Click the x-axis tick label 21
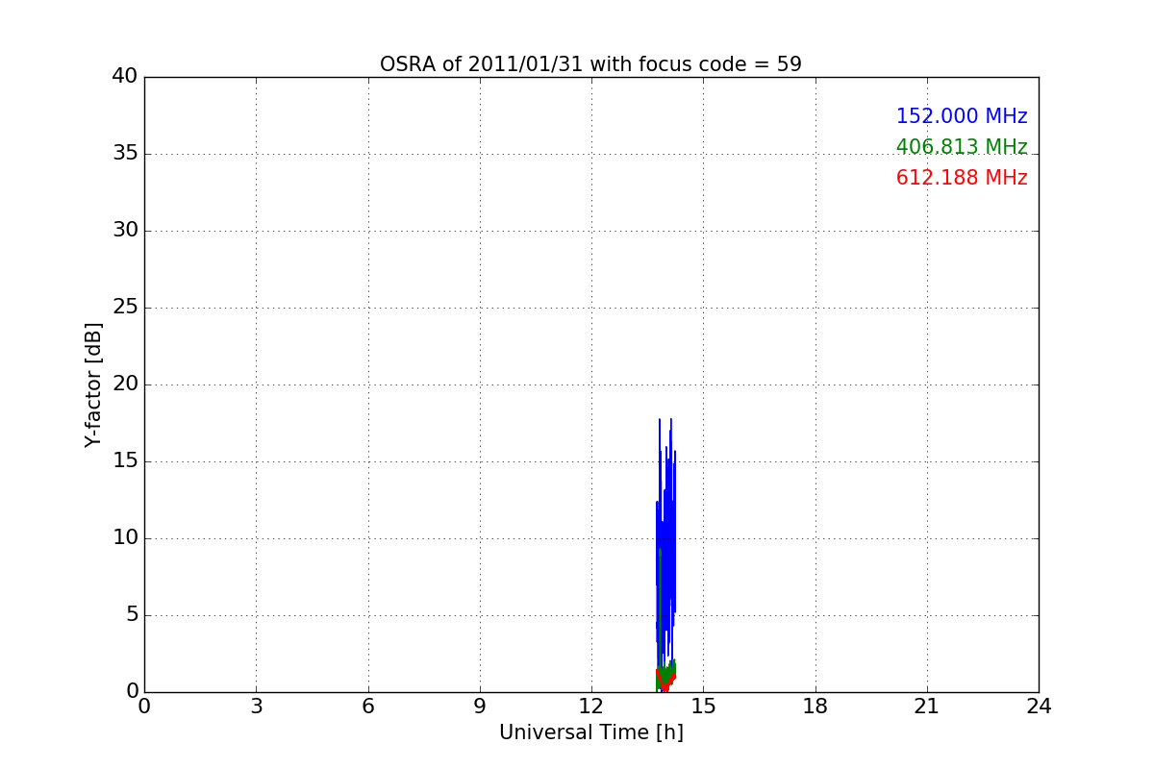The image size is (1154, 769). tap(927, 707)
